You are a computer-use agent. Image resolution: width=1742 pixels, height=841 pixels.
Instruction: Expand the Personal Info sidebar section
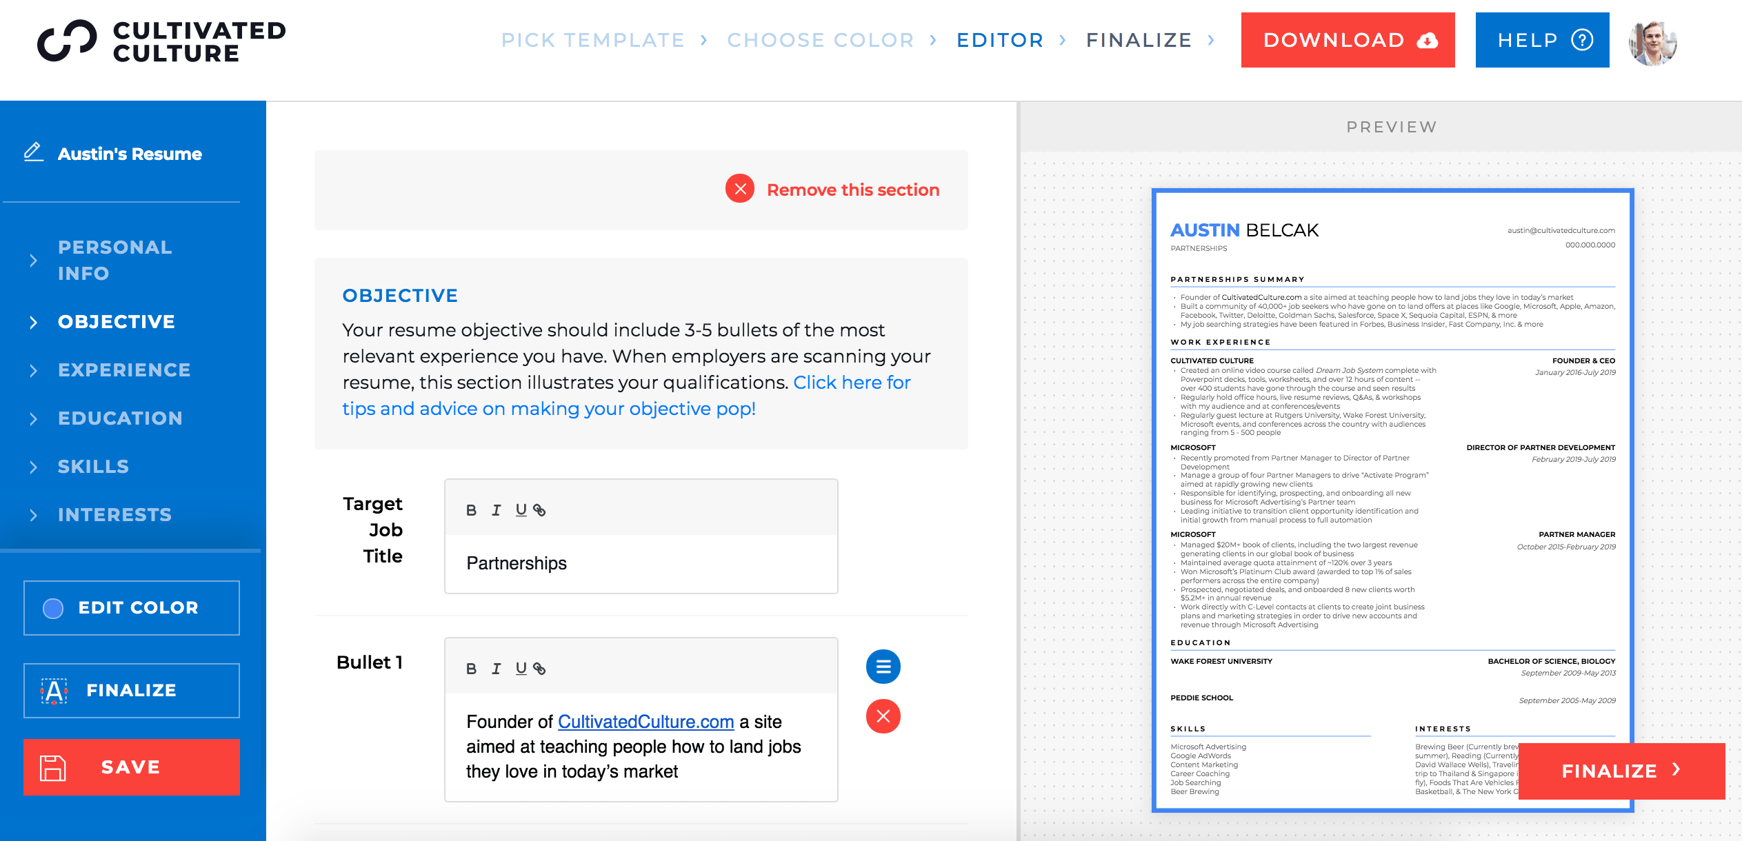click(114, 260)
